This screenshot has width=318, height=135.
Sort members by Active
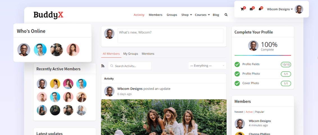249,112
